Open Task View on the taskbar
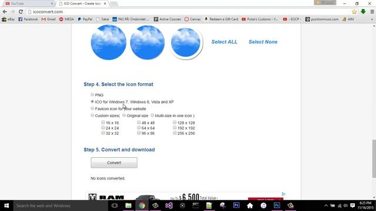376x211 pixels. [x=115, y=206]
